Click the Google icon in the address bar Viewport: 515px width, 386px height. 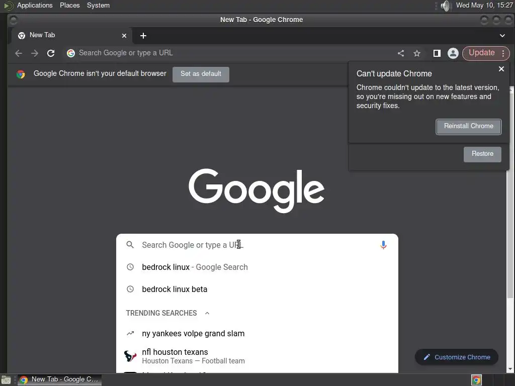tap(70, 53)
